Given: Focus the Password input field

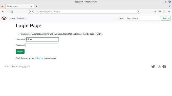Looking at the screenshot, I should pyautogui.click(x=42, y=45).
